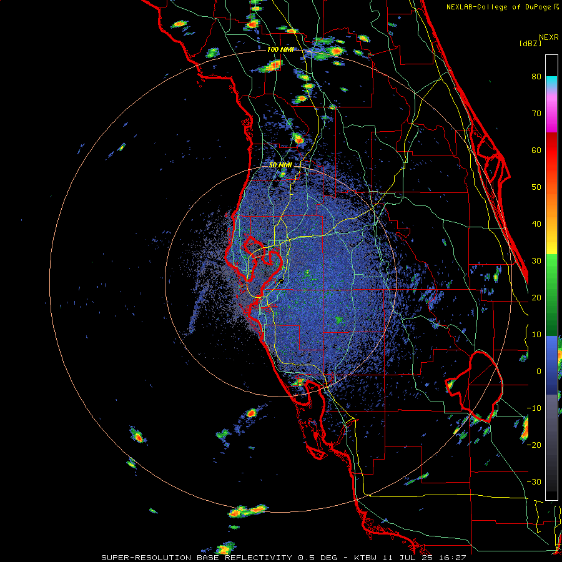This screenshot has width=562, height=562.
Task: Click the -20 dBZ scale value
Action: click(534, 445)
